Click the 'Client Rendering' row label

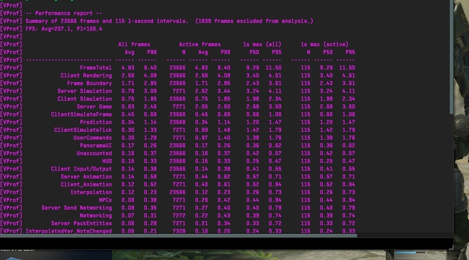[86, 76]
